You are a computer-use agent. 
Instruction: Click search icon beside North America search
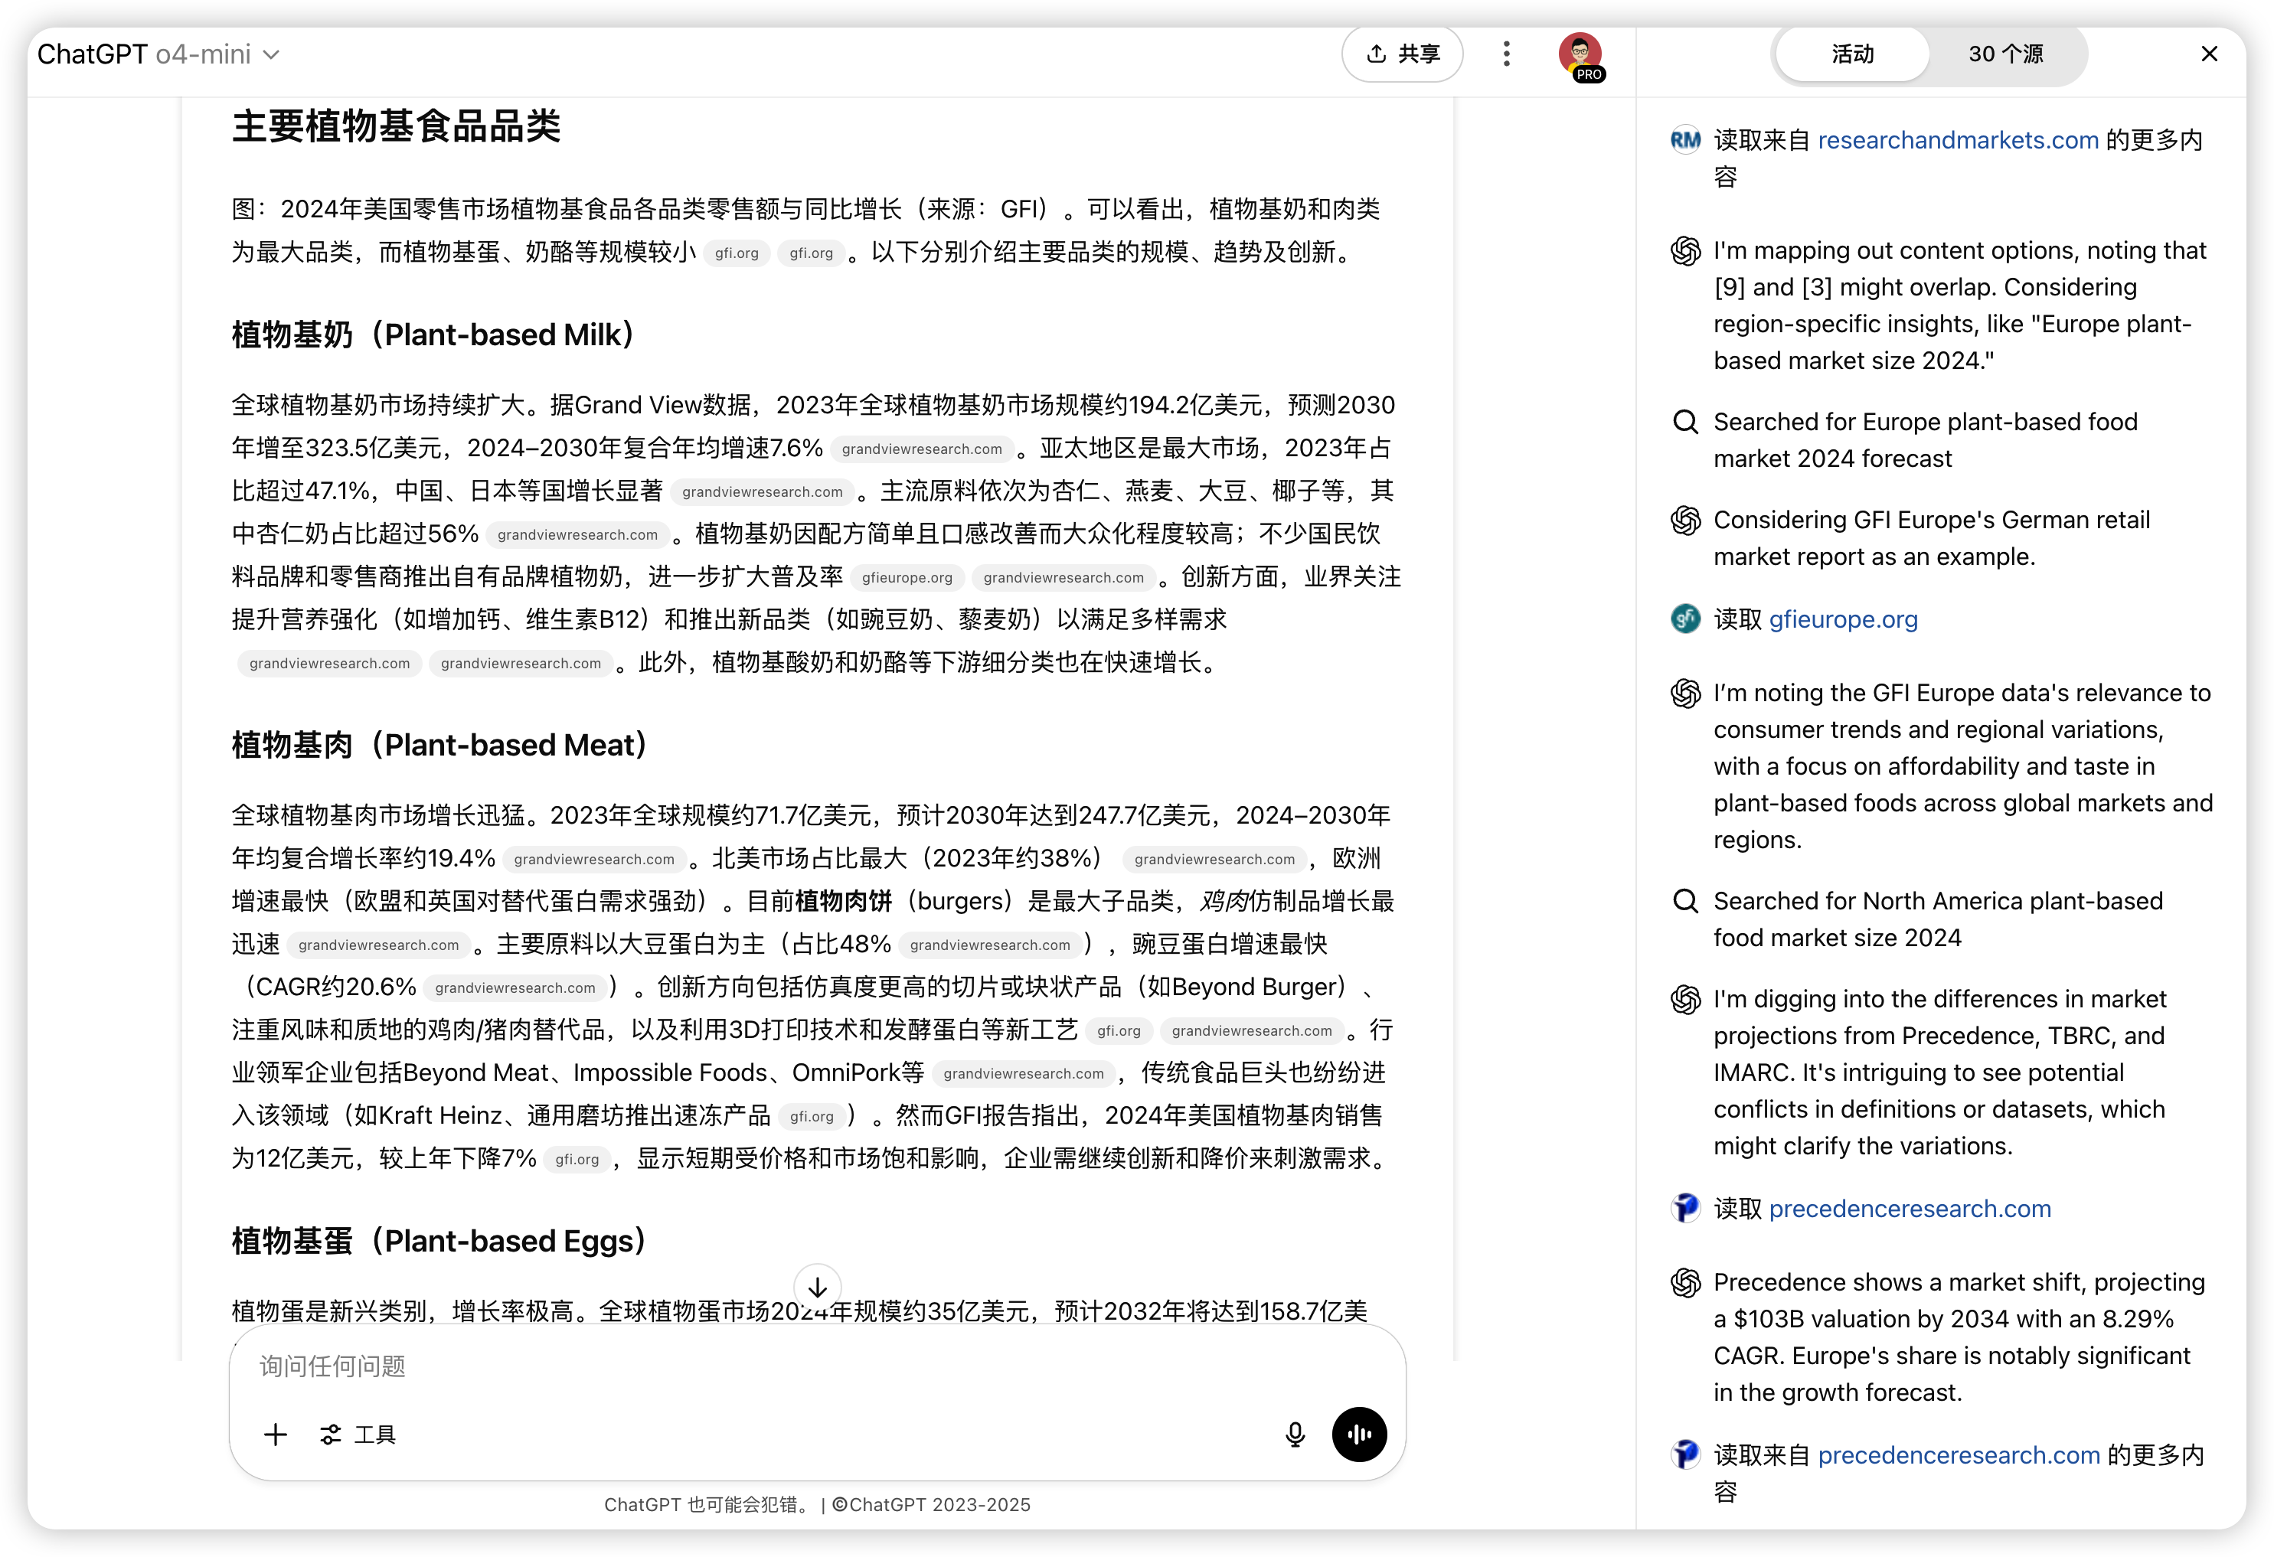[1685, 901]
